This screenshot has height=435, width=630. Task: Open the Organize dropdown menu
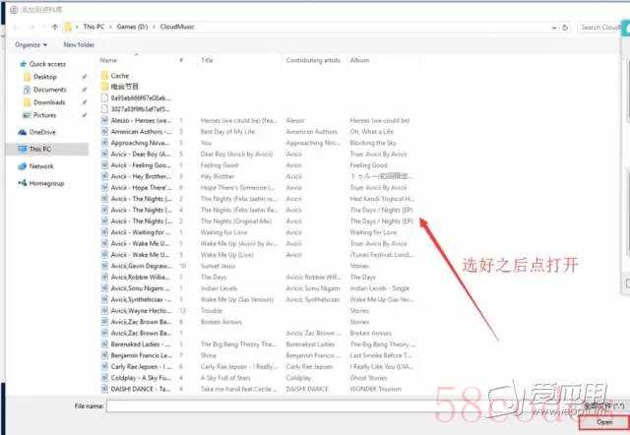click(x=31, y=44)
